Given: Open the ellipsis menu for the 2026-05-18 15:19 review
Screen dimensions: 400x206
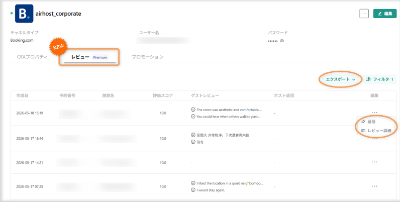Looking at the screenshot, I should [x=374, y=112].
